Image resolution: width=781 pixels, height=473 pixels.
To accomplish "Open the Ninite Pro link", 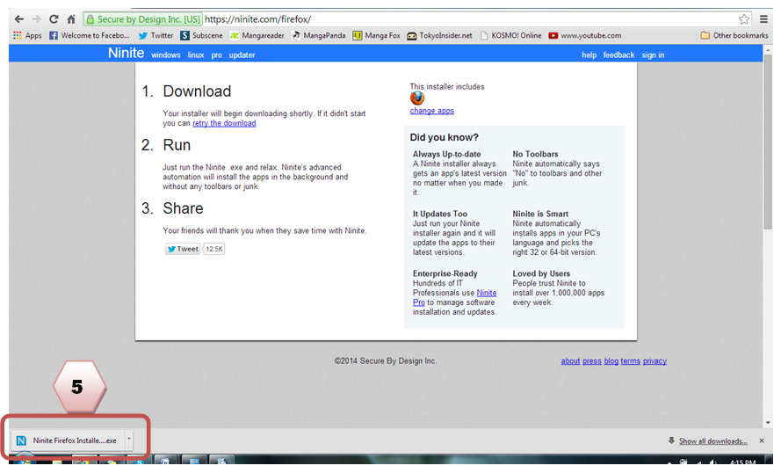I will click(x=486, y=293).
